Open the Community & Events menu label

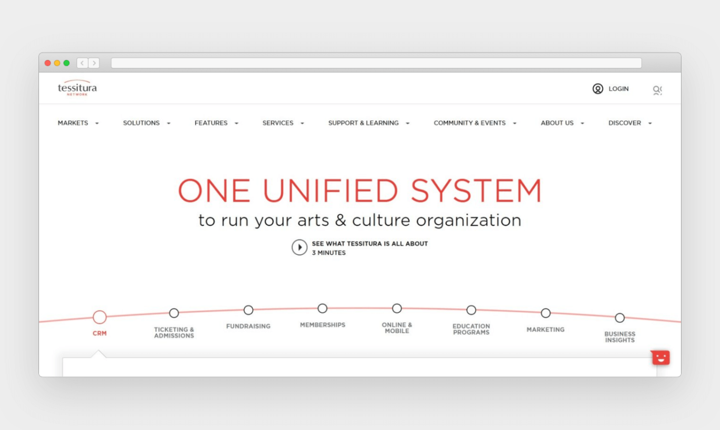click(470, 123)
